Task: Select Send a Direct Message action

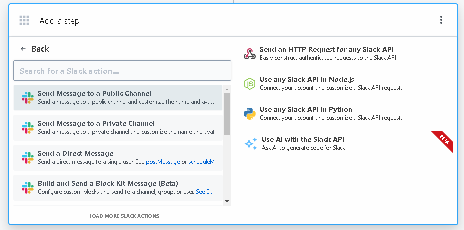Action: (118, 158)
